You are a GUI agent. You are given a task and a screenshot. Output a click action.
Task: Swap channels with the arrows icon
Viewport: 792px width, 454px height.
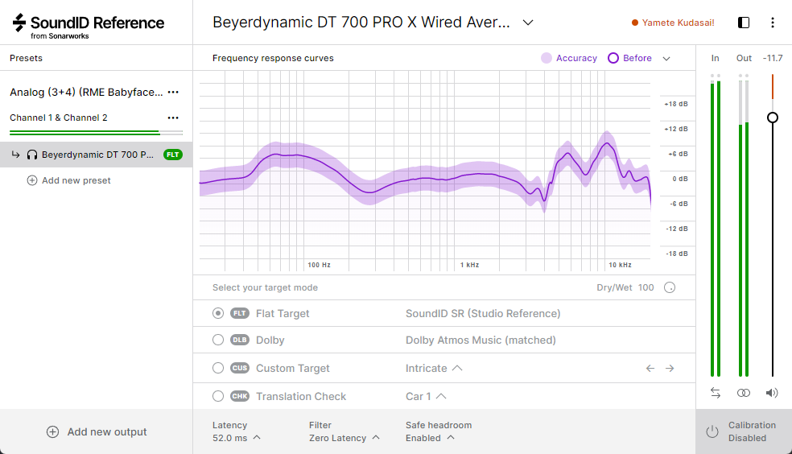point(716,393)
